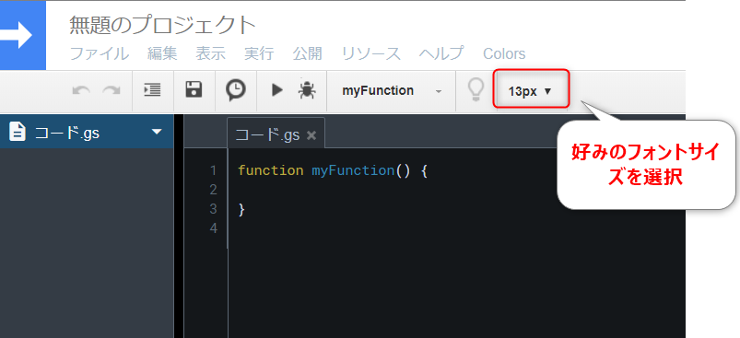Open the 公開 menu

307,53
